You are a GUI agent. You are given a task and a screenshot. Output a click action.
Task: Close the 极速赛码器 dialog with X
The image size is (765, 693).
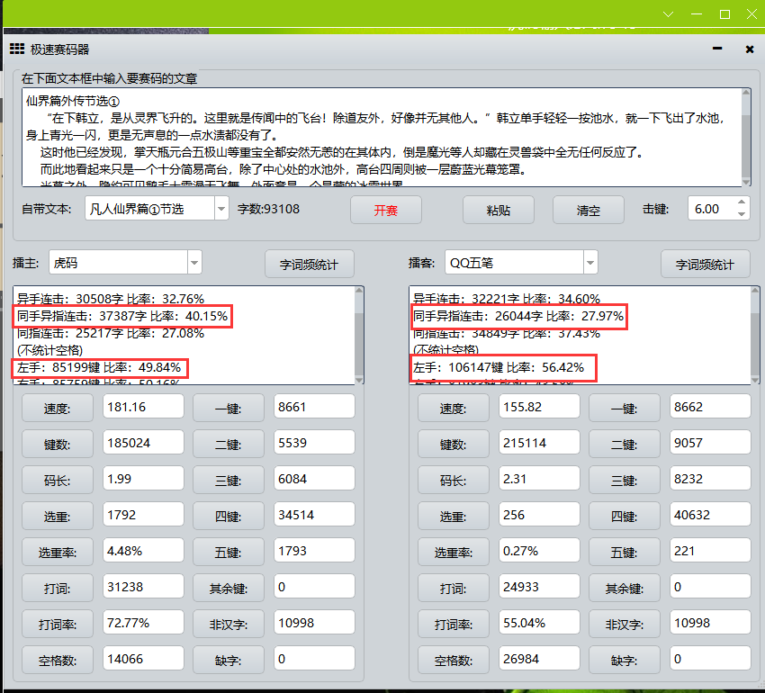pos(749,49)
